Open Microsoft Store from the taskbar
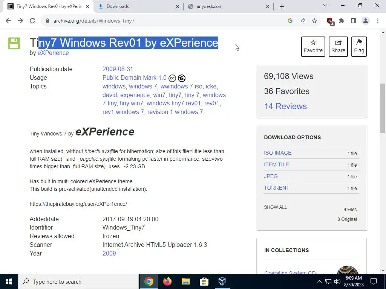Screen dimensions: 386x289 coord(204,281)
